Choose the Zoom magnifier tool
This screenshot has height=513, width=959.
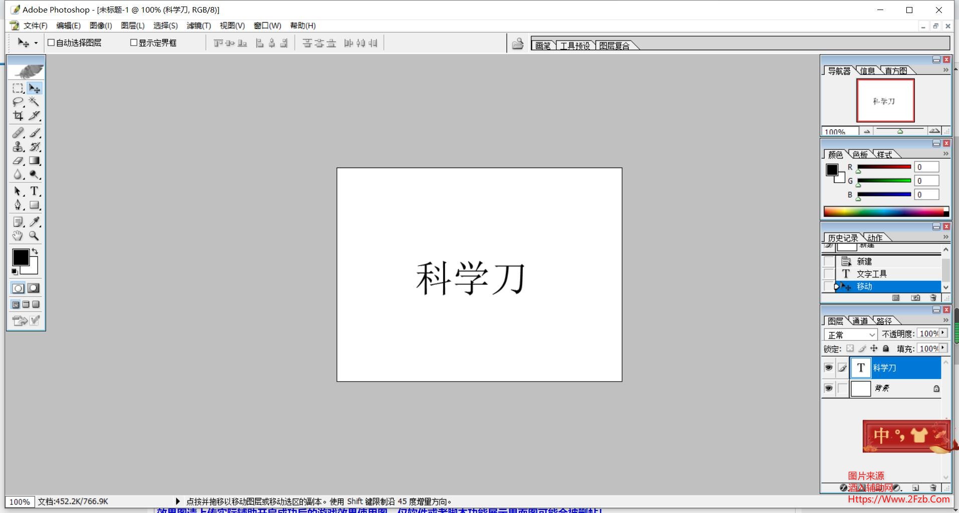34,236
